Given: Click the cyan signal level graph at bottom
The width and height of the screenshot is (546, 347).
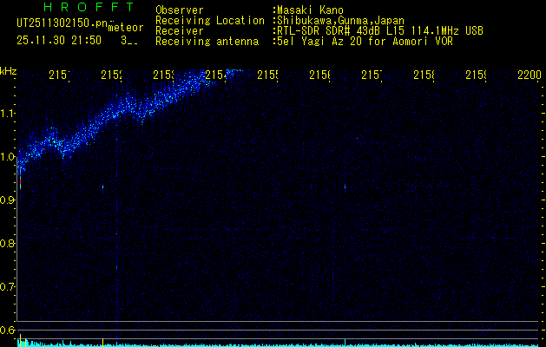Looking at the screenshot, I should [260, 344].
